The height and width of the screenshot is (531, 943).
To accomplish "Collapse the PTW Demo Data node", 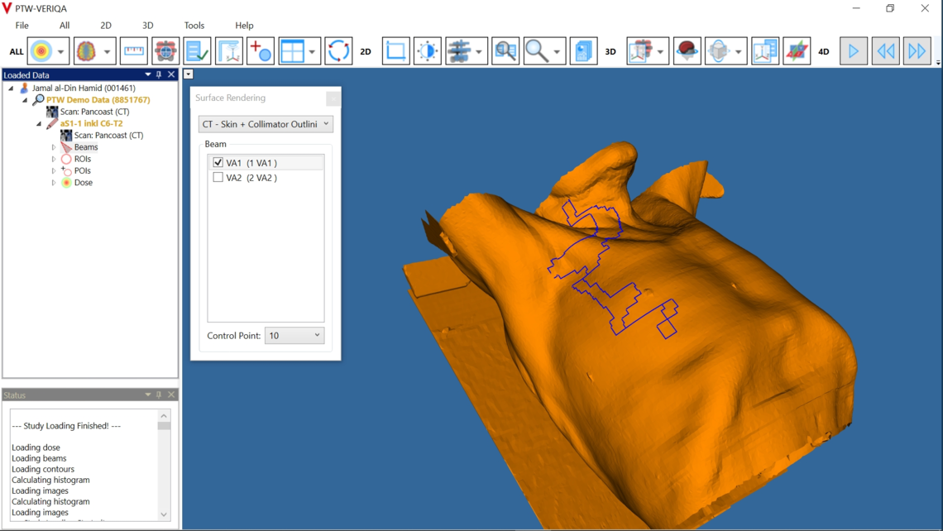I will coord(23,99).
